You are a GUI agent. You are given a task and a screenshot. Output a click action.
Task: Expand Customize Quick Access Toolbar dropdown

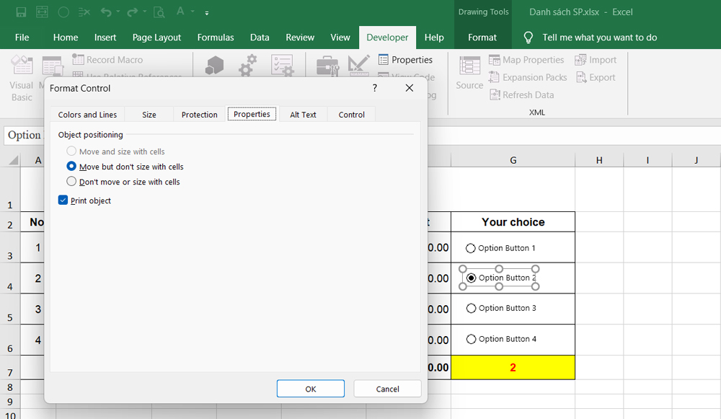[207, 13]
